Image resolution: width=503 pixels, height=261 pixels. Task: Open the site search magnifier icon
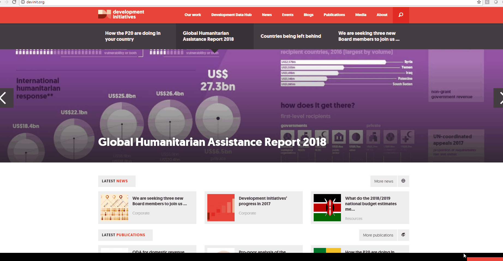coord(401,15)
